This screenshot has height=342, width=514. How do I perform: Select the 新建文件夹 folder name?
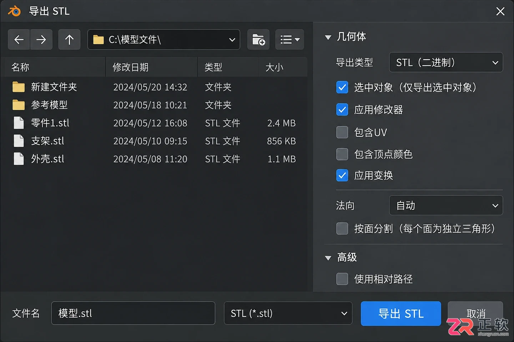(54, 87)
